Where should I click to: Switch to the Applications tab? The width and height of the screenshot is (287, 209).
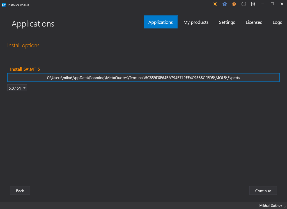(160, 22)
